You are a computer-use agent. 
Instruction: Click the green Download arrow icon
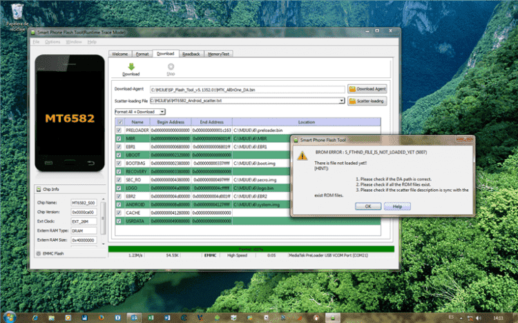tap(131, 67)
